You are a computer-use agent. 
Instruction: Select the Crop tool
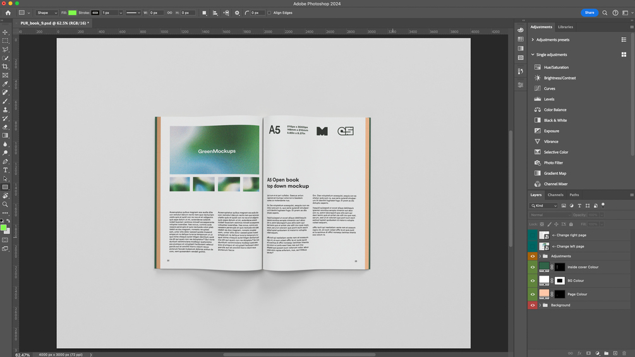coord(5,66)
